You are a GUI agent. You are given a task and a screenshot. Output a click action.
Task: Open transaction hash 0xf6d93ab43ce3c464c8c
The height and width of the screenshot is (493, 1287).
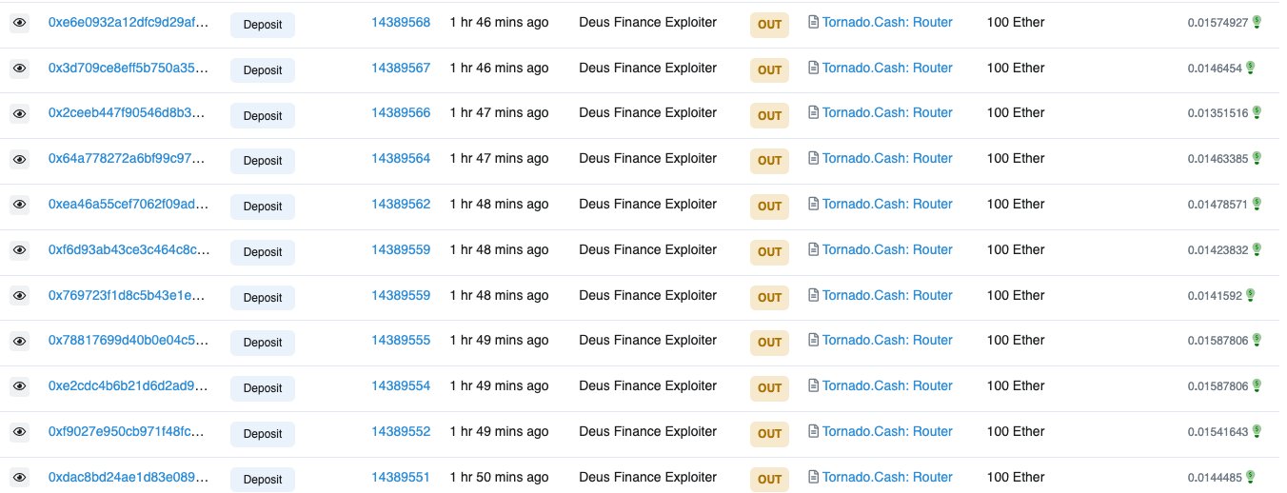pos(127,249)
